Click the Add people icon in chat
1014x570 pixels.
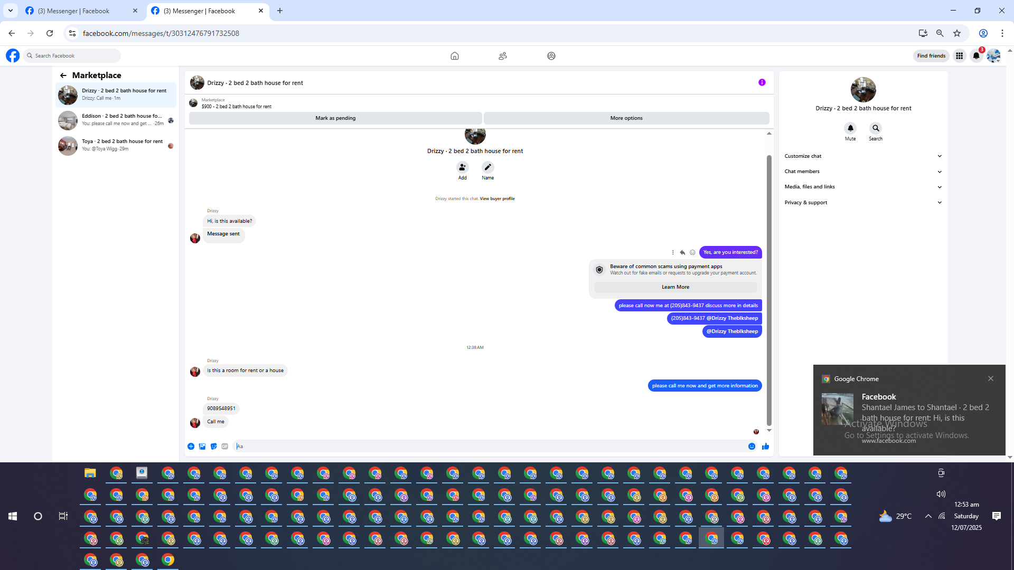(463, 167)
